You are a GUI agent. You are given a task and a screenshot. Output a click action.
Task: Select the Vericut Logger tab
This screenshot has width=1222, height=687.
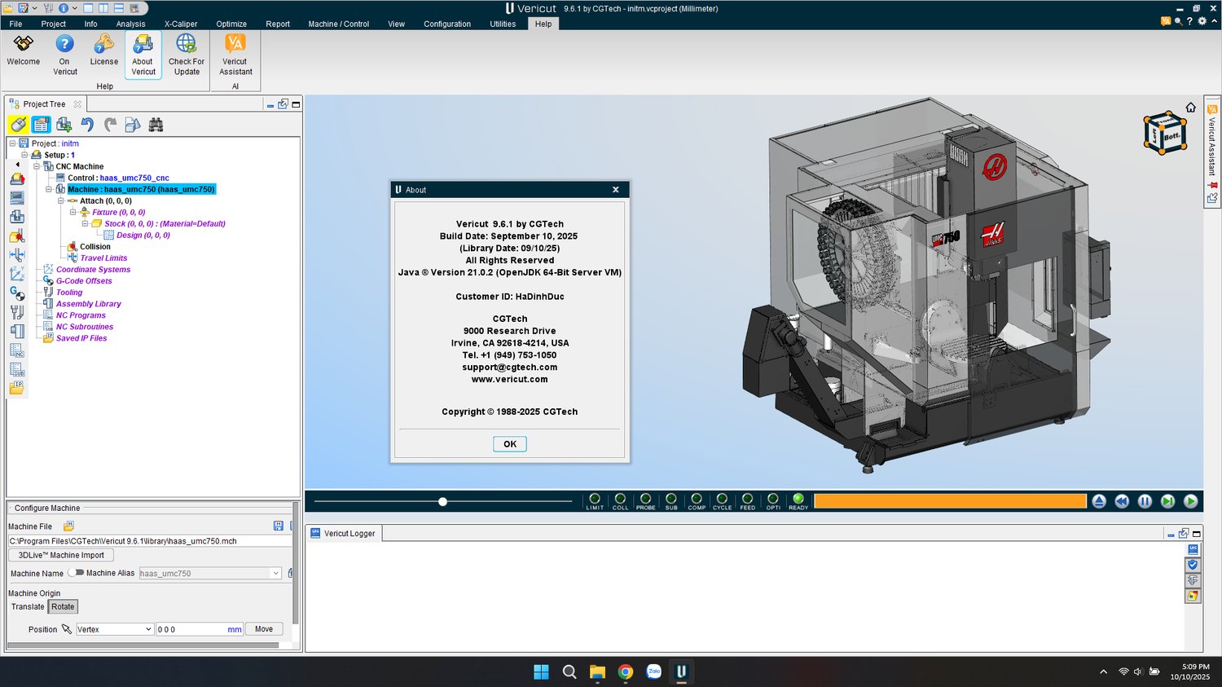(x=344, y=533)
